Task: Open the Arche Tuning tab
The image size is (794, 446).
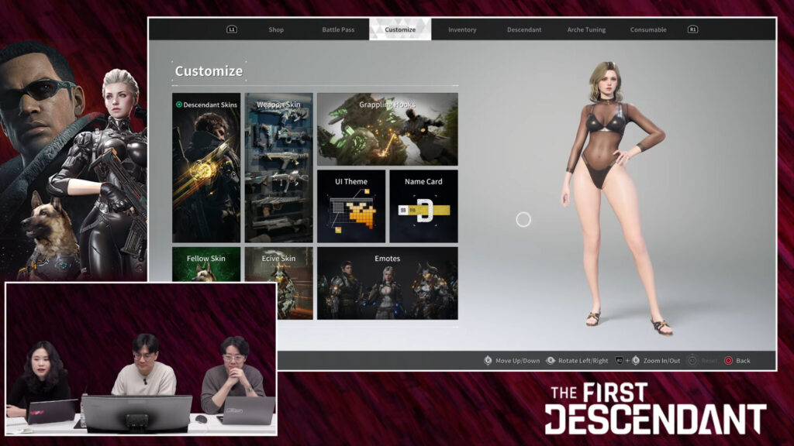Action: (x=586, y=29)
